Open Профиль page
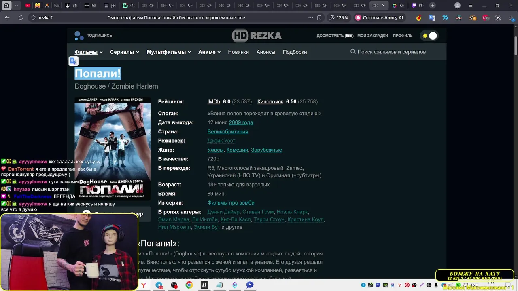 coord(403,36)
